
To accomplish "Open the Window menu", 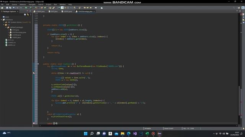I will pyautogui.click(x=62, y=5).
